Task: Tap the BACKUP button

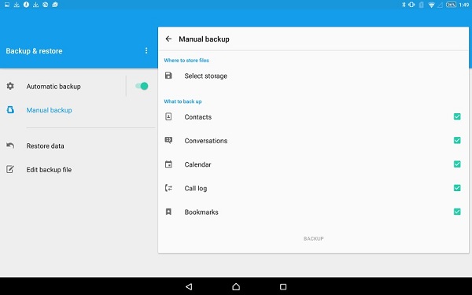Action: click(313, 238)
